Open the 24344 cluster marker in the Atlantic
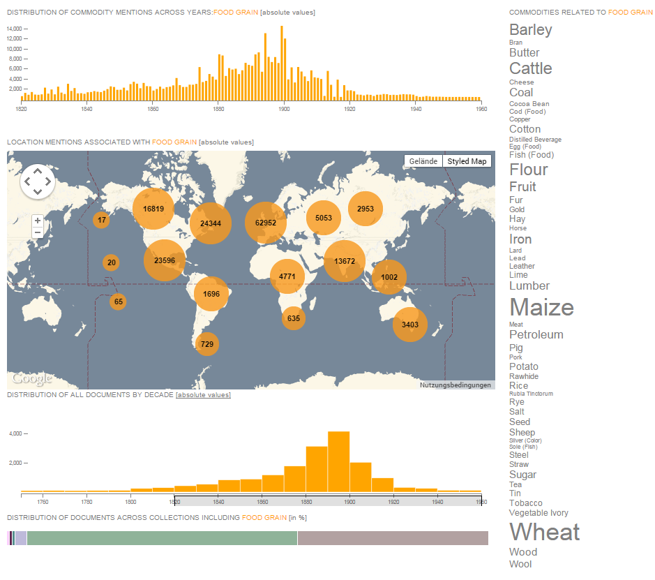 click(x=210, y=223)
